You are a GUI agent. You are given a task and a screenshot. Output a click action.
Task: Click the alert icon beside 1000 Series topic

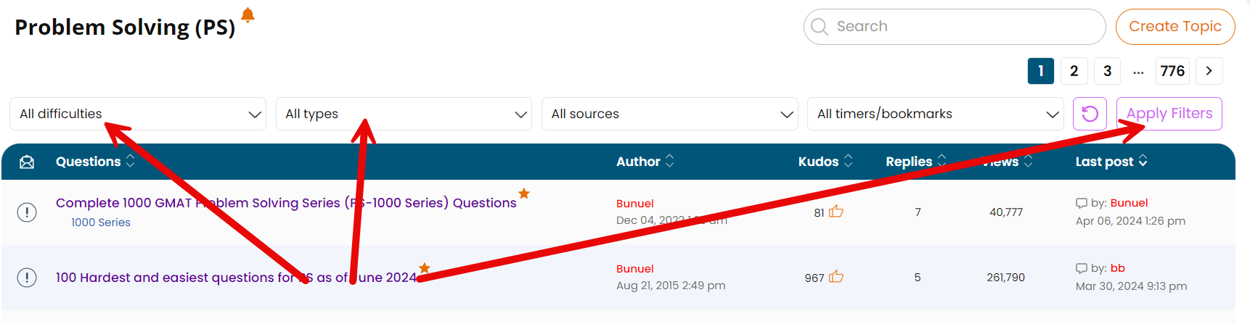pos(27,212)
